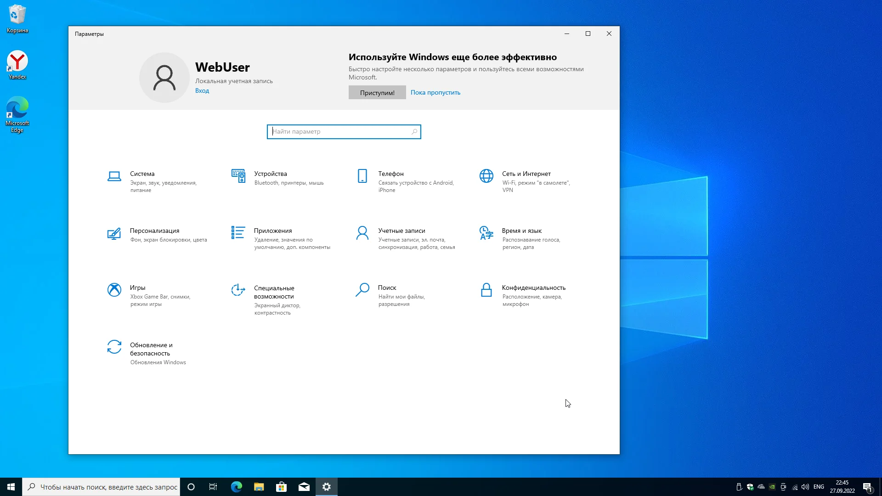Open Сеть и Интернет globe icon
Viewport: 882px width, 496px height.
486,176
